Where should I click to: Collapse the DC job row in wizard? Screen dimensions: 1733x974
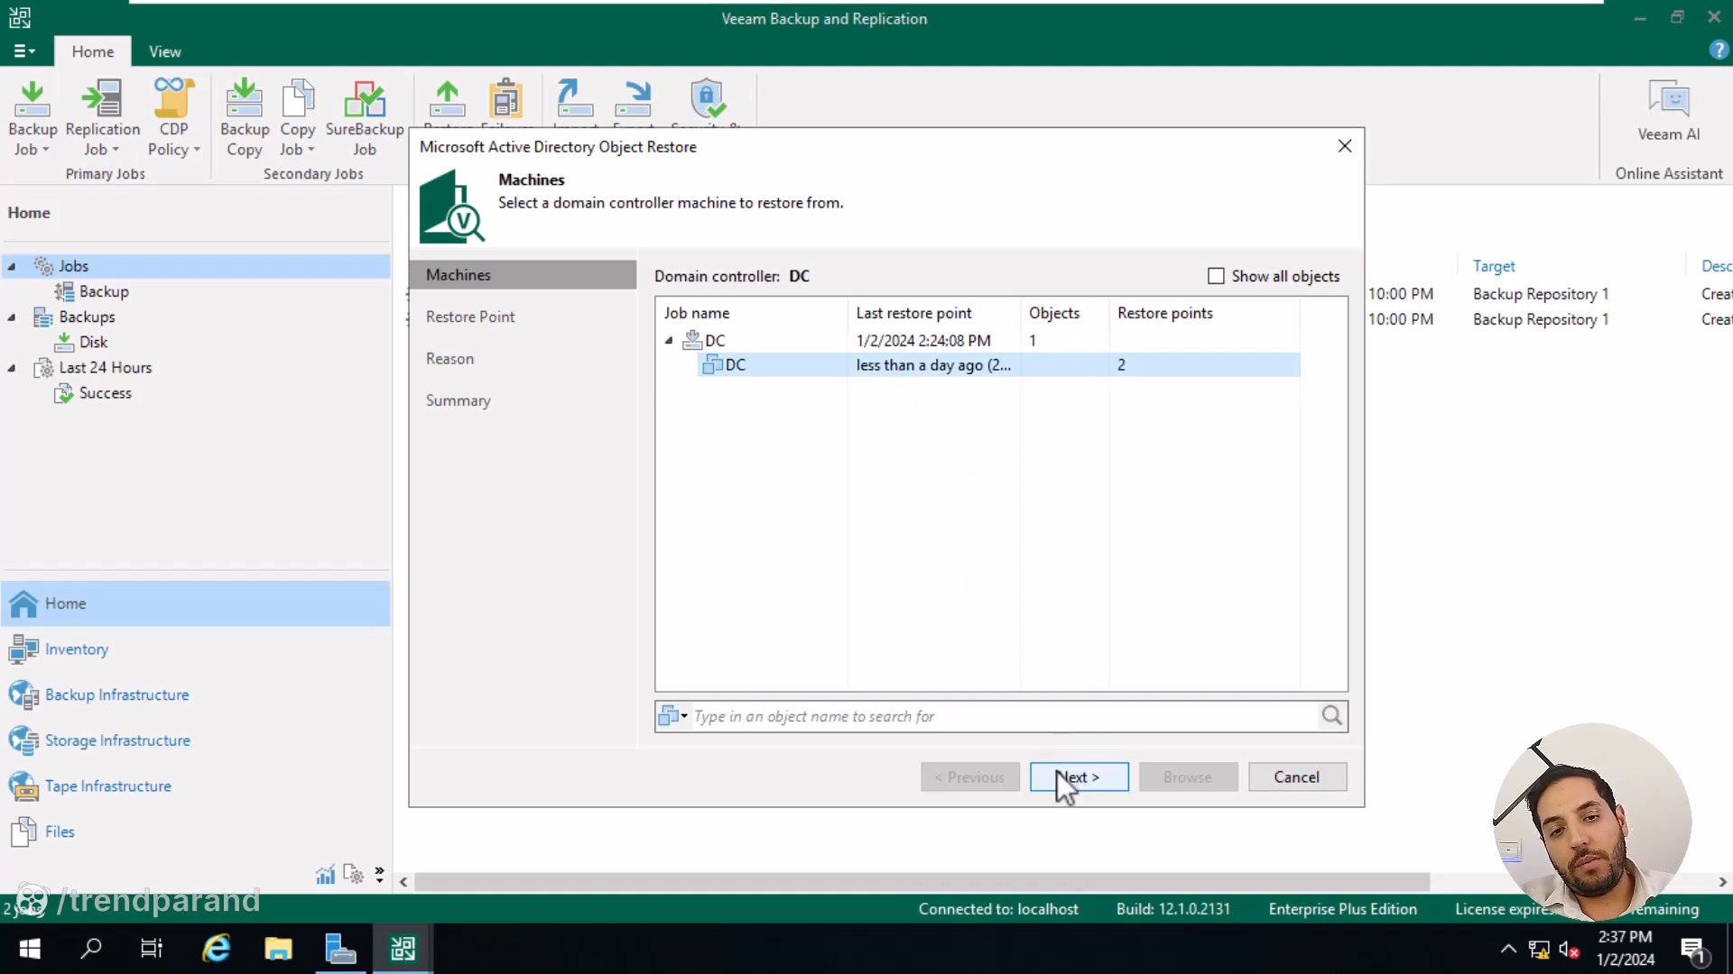pyautogui.click(x=669, y=340)
